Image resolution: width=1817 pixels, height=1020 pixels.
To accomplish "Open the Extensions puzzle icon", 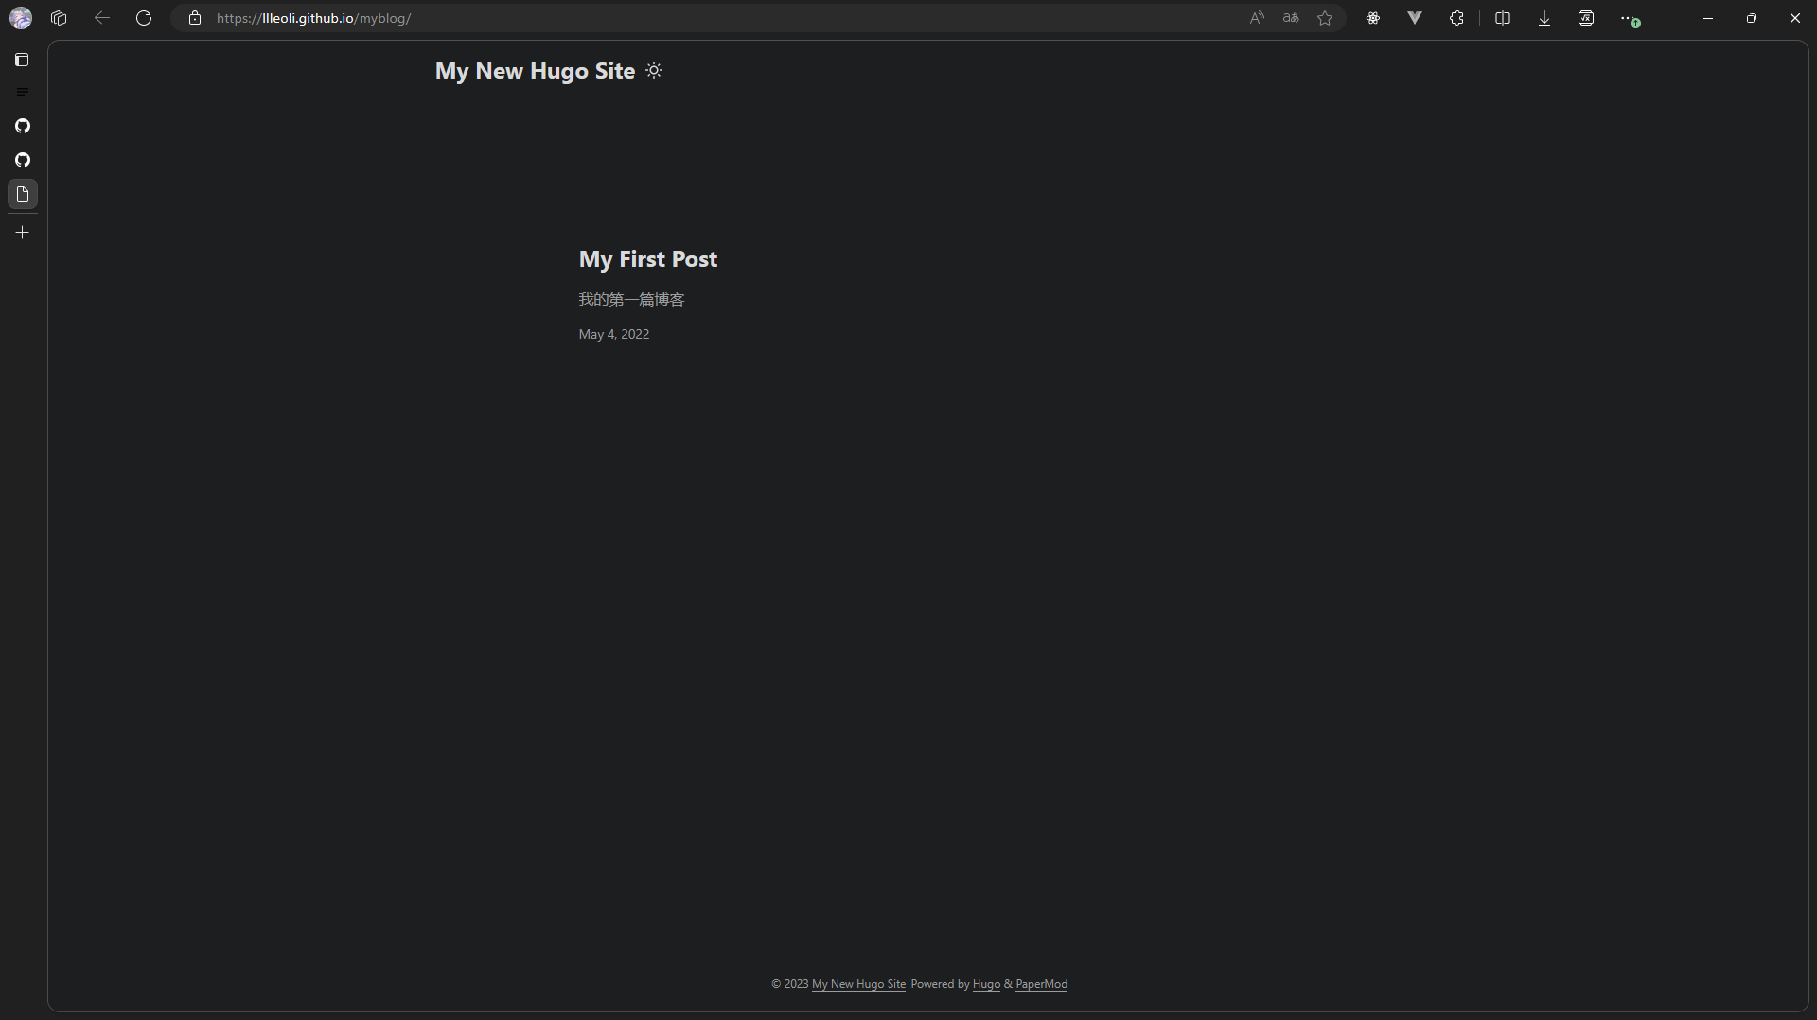I will pos(1456,18).
